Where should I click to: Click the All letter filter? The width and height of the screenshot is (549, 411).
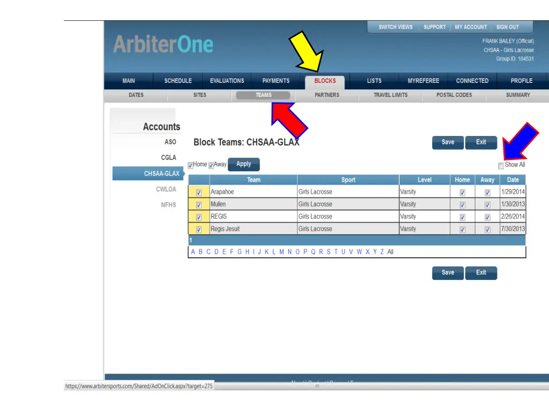[x=390, y=252]
